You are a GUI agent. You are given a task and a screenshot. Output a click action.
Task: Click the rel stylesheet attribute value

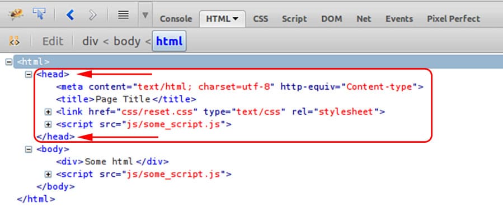point(346,112)
